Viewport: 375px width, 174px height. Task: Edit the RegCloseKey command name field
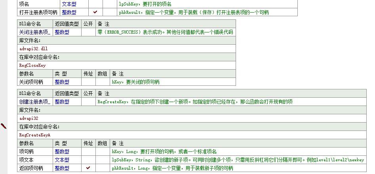click(32, 65)
